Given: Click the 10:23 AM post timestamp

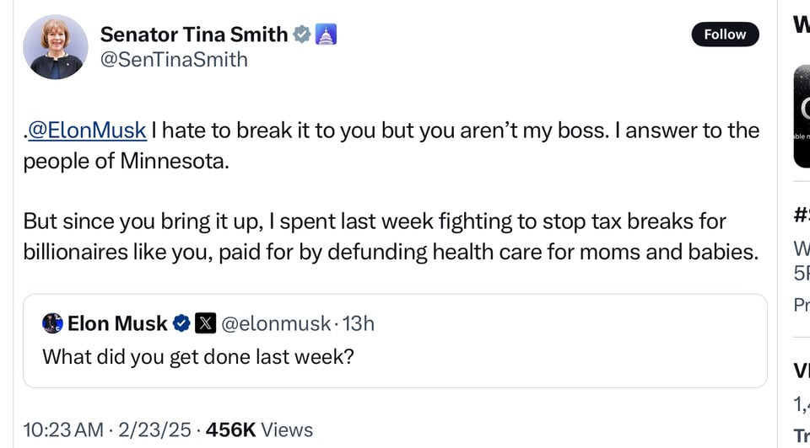Looking at the screenshot, I should click(62, 429).
